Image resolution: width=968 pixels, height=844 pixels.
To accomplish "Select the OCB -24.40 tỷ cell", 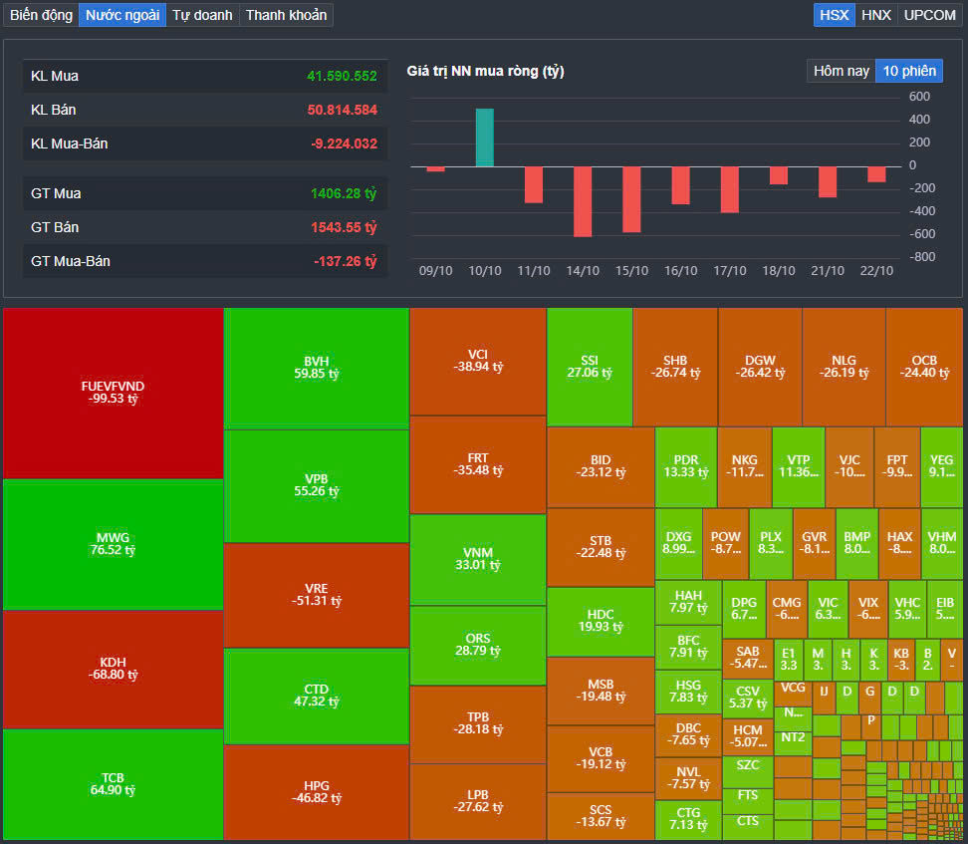I will coord(924,367).
